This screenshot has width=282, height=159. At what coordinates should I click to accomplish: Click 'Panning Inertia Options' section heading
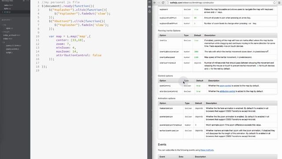169,30
